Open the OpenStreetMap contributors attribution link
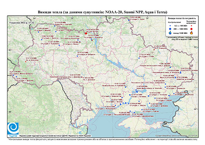 pyautogui.click(x=176, y=136)
